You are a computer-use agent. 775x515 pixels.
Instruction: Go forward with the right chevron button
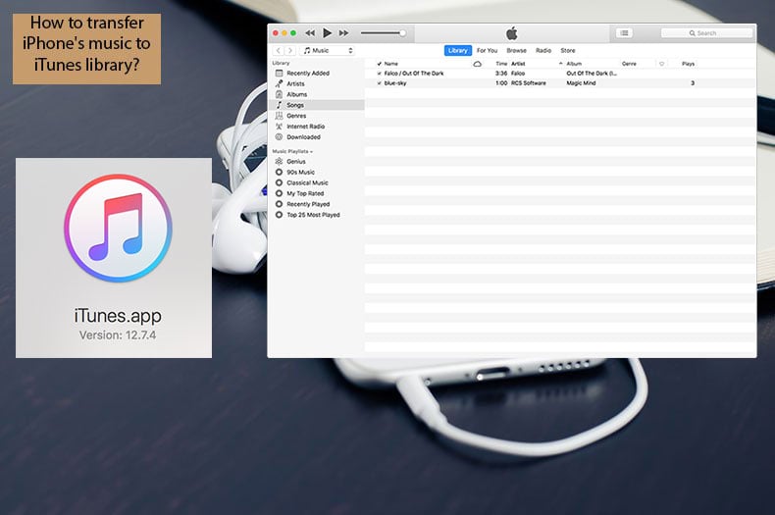point(290,50)
